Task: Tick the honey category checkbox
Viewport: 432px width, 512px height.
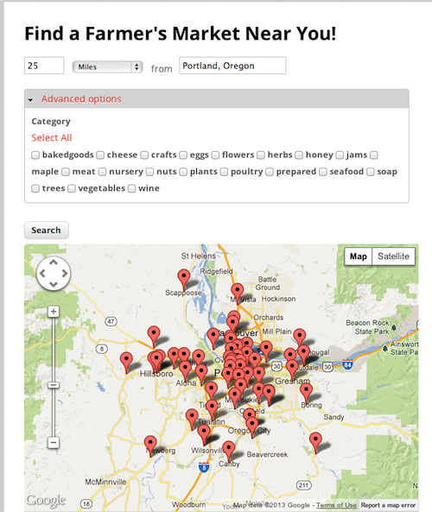Action: pyautogui.click(x=299, y=155)
